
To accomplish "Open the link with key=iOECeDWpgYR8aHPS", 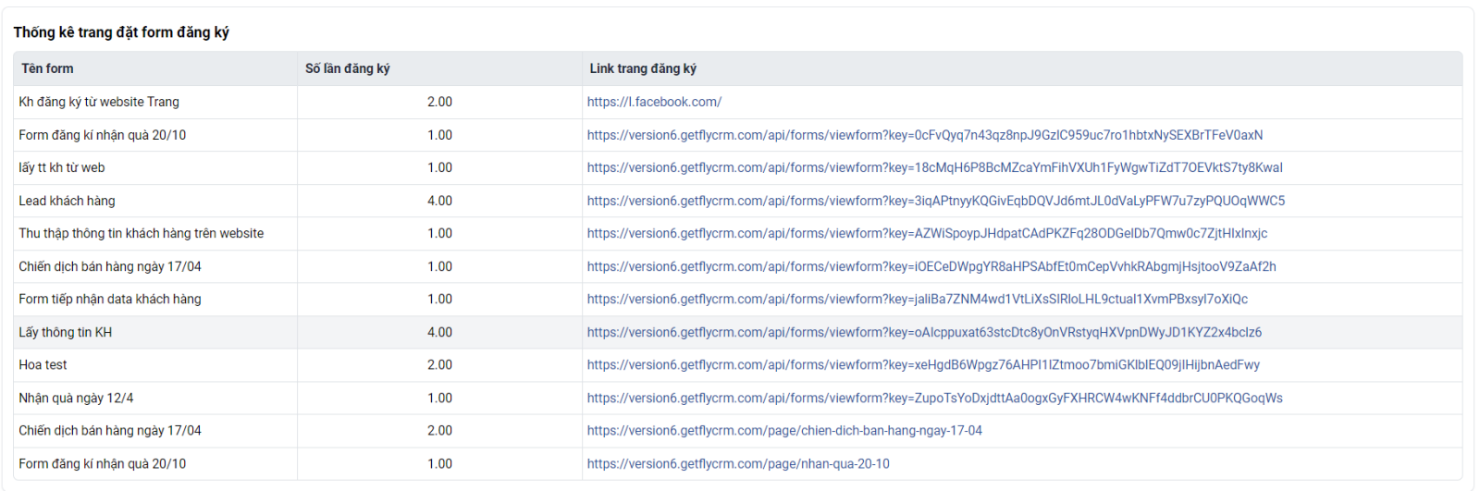I will tap(931, 266).
